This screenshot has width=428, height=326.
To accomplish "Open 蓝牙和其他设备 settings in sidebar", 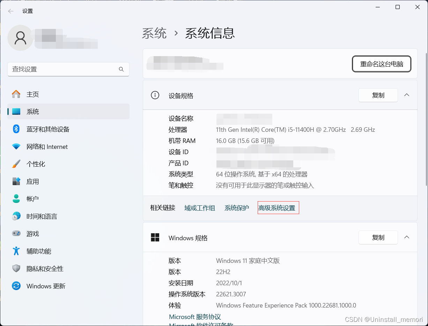I will (48, 129).
